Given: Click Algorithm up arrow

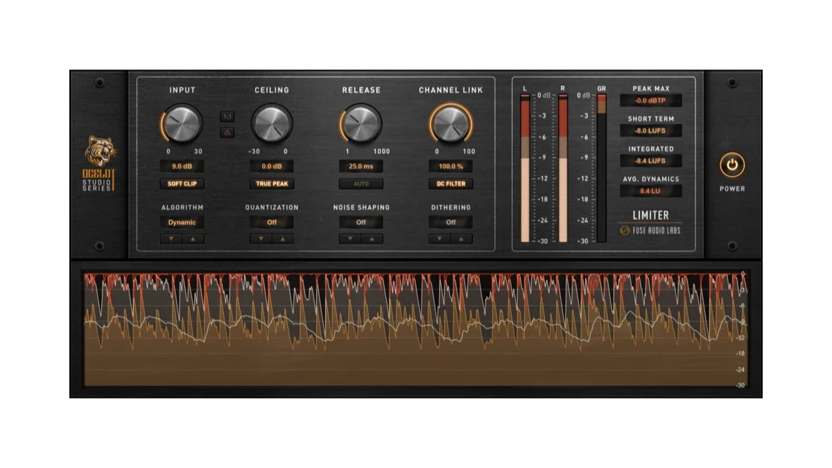Looking at the screenshot, I should (x=193, y=239).
